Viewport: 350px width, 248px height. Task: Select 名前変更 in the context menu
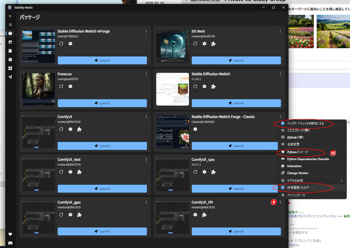312,144
